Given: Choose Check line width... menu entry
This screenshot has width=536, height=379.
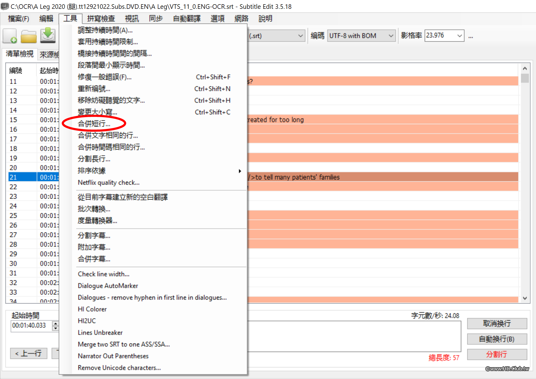Looking at the screenshot, I should 154,274.
